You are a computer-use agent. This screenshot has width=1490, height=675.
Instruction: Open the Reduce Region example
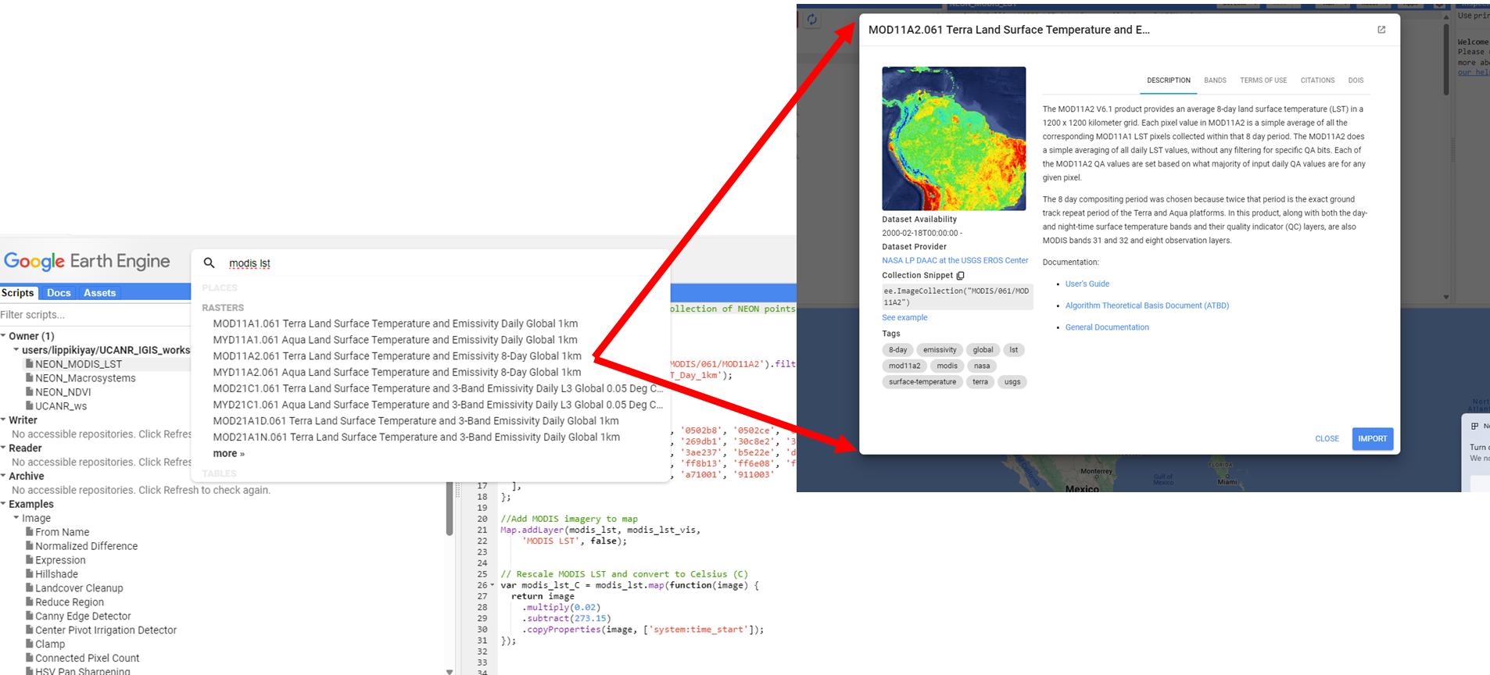(x=70, y=602)
